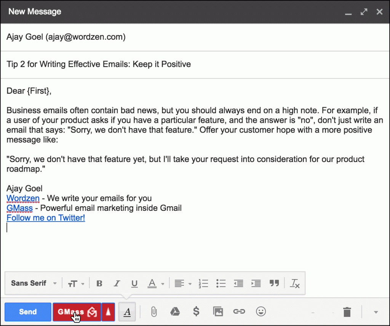The height and width of the screenshot is (326, 390).
Task: Click the attach files paperclip icon
Action: tap(153, 312)
